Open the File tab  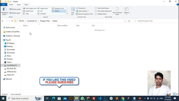click(x=4, y=4)
